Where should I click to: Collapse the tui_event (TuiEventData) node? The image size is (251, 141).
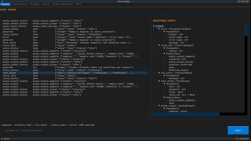(159, 73)
